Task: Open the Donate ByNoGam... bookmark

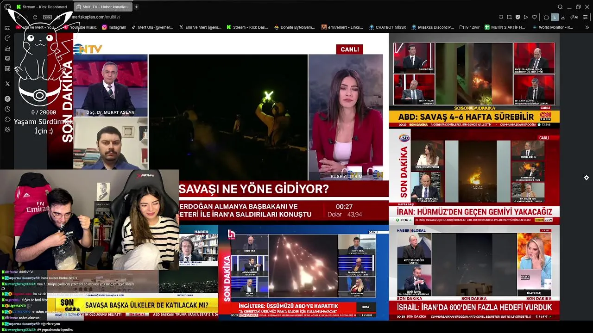Action: 295,27
